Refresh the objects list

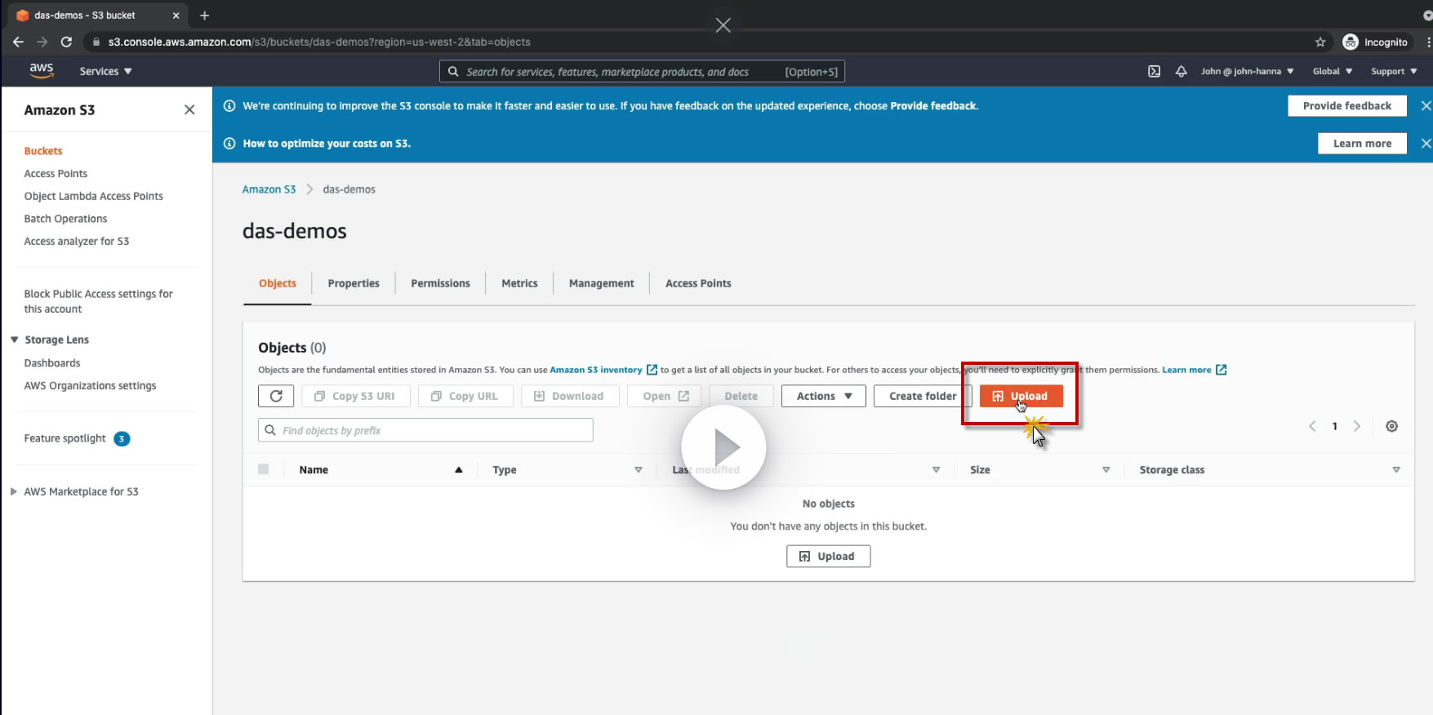(x=276, y=396)
